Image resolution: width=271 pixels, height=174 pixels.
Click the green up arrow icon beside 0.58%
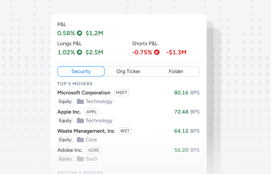click(x=79, y=33)
